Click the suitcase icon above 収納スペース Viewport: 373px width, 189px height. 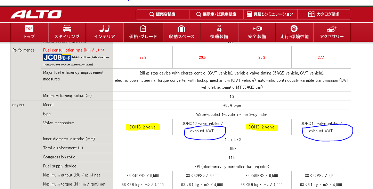181,29
